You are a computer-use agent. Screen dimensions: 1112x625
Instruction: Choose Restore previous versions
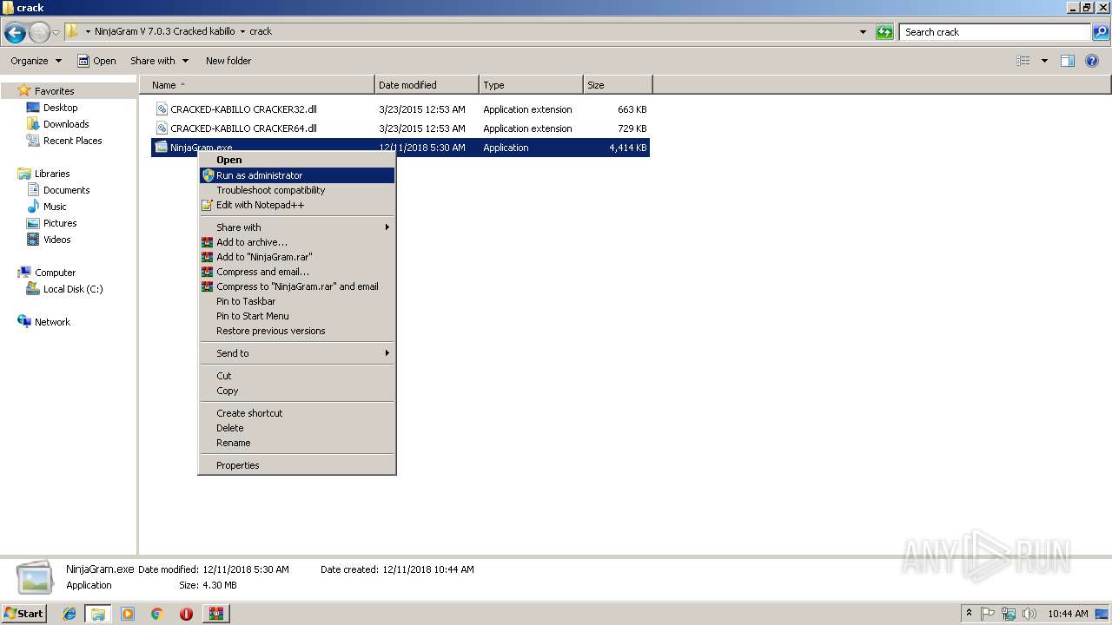coord(296,331)
